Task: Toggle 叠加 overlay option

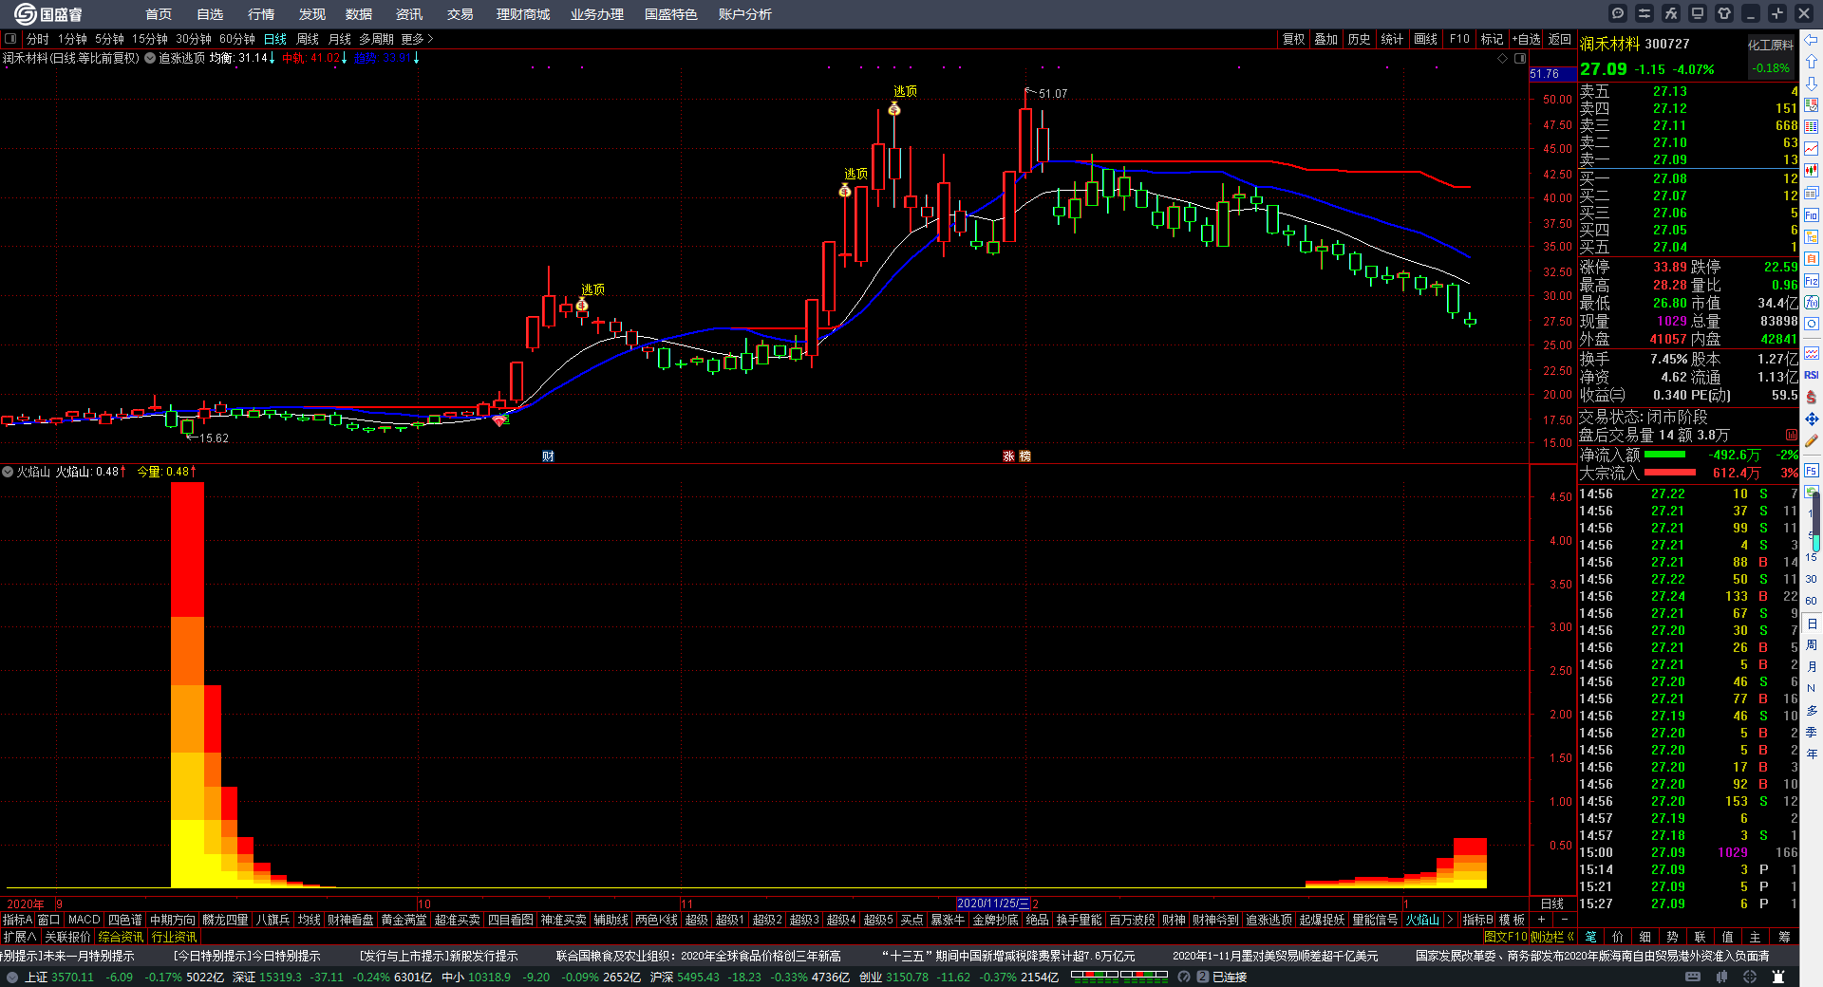Action: (1325, 39)
